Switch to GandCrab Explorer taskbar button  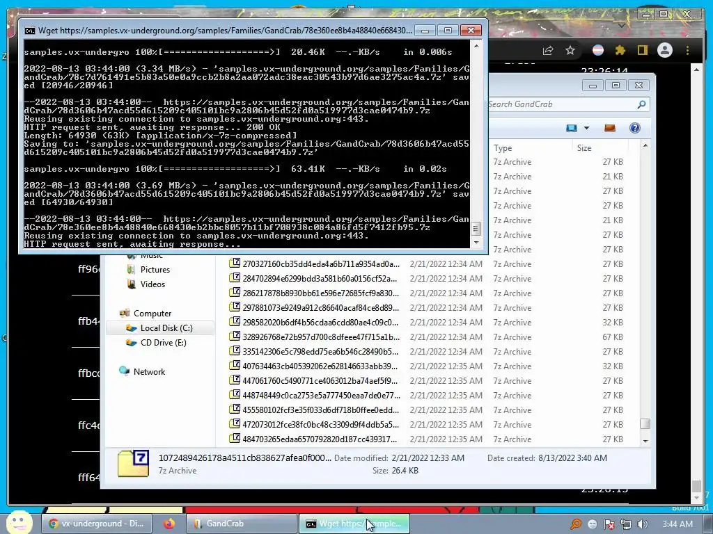coord(241,524)
